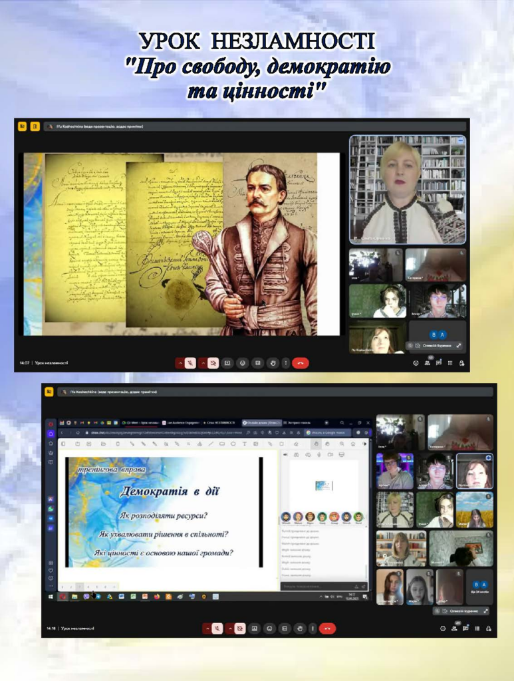Leave call using red button in lower Meet
Image resolution: width=514 pixels, height=681 pixels.
point(327,628)
